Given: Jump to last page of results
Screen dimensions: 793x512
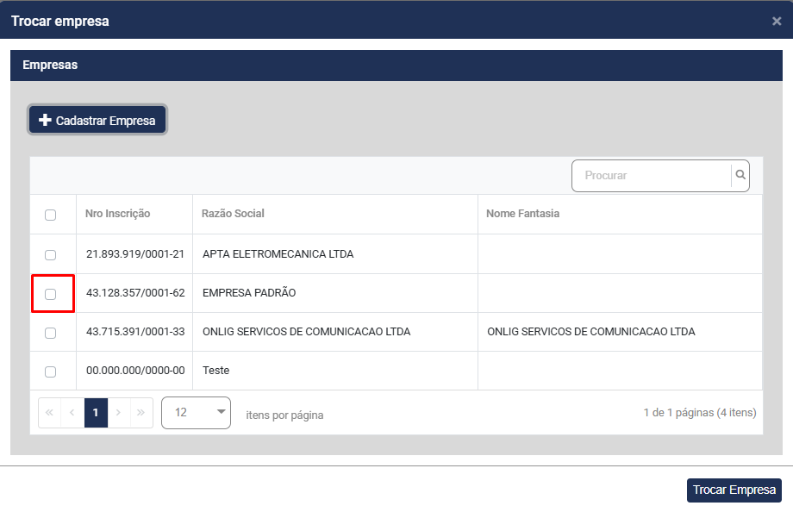Looking at the screenshot, I should (x=141, y=413).
